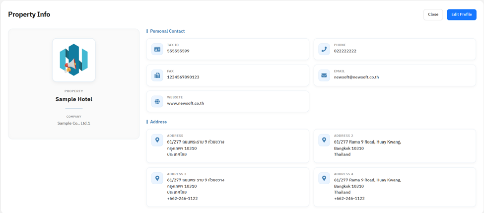The image size is (484, 213).
Task: Click the Address 3 location pin icon
Action: [x=157, y=178]
